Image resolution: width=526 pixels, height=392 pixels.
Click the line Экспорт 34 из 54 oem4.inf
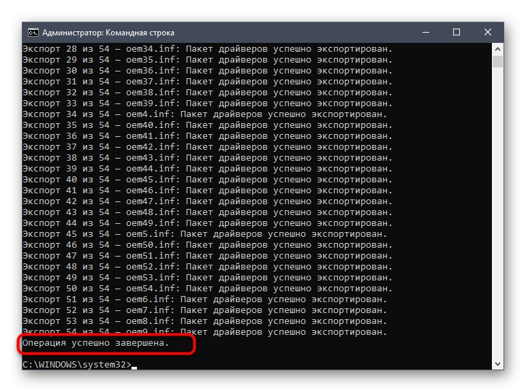[204, 114]
